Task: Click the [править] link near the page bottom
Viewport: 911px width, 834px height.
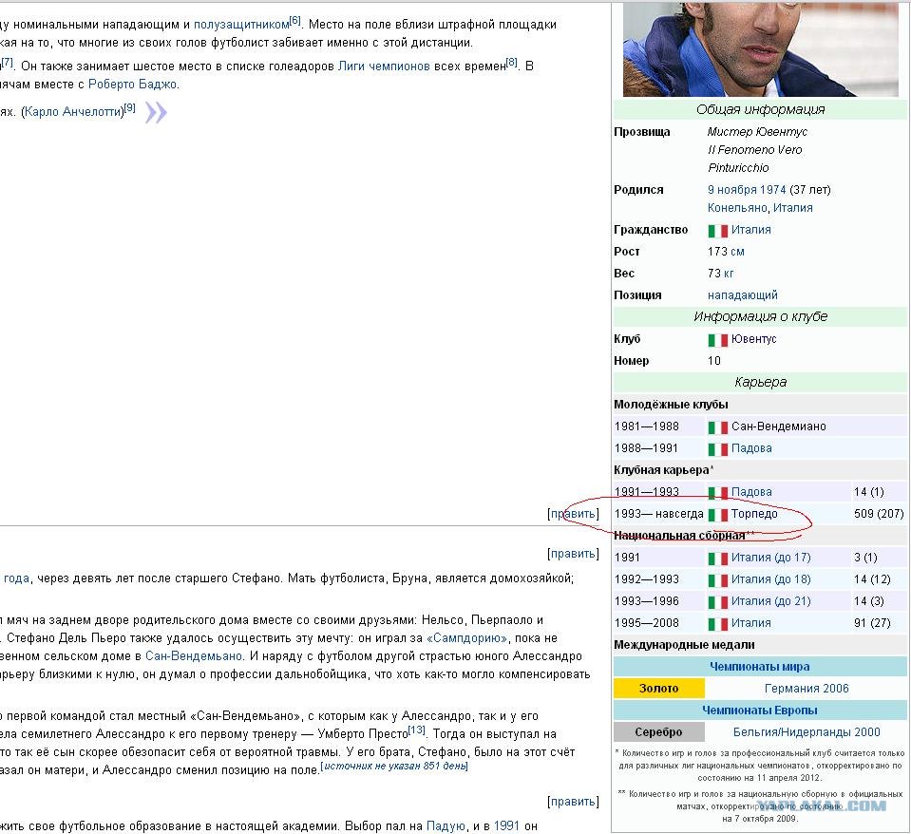Action: (573, 802)
